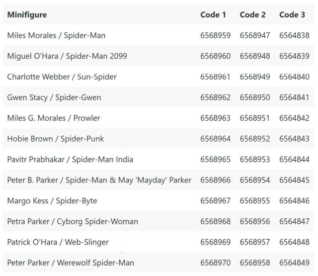Click code 6568967 for Margo Kess

pos(215,201)
